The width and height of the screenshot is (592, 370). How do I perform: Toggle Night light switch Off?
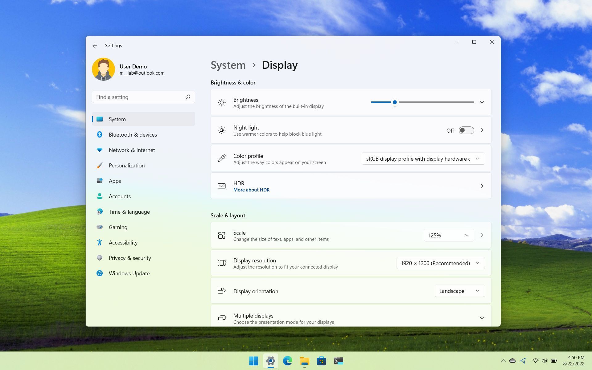(466, 130)
